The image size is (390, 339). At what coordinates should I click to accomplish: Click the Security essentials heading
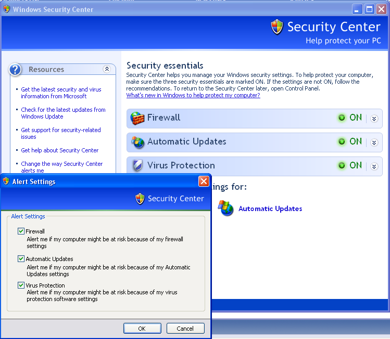coord(165,66)
